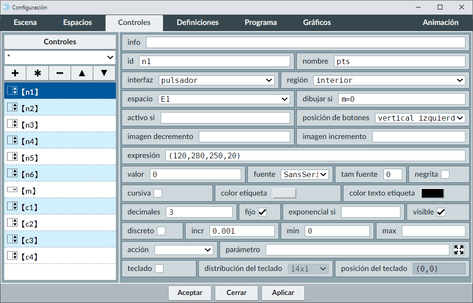
Task: Enable the negrita checkbox
Action: [445, 174]
